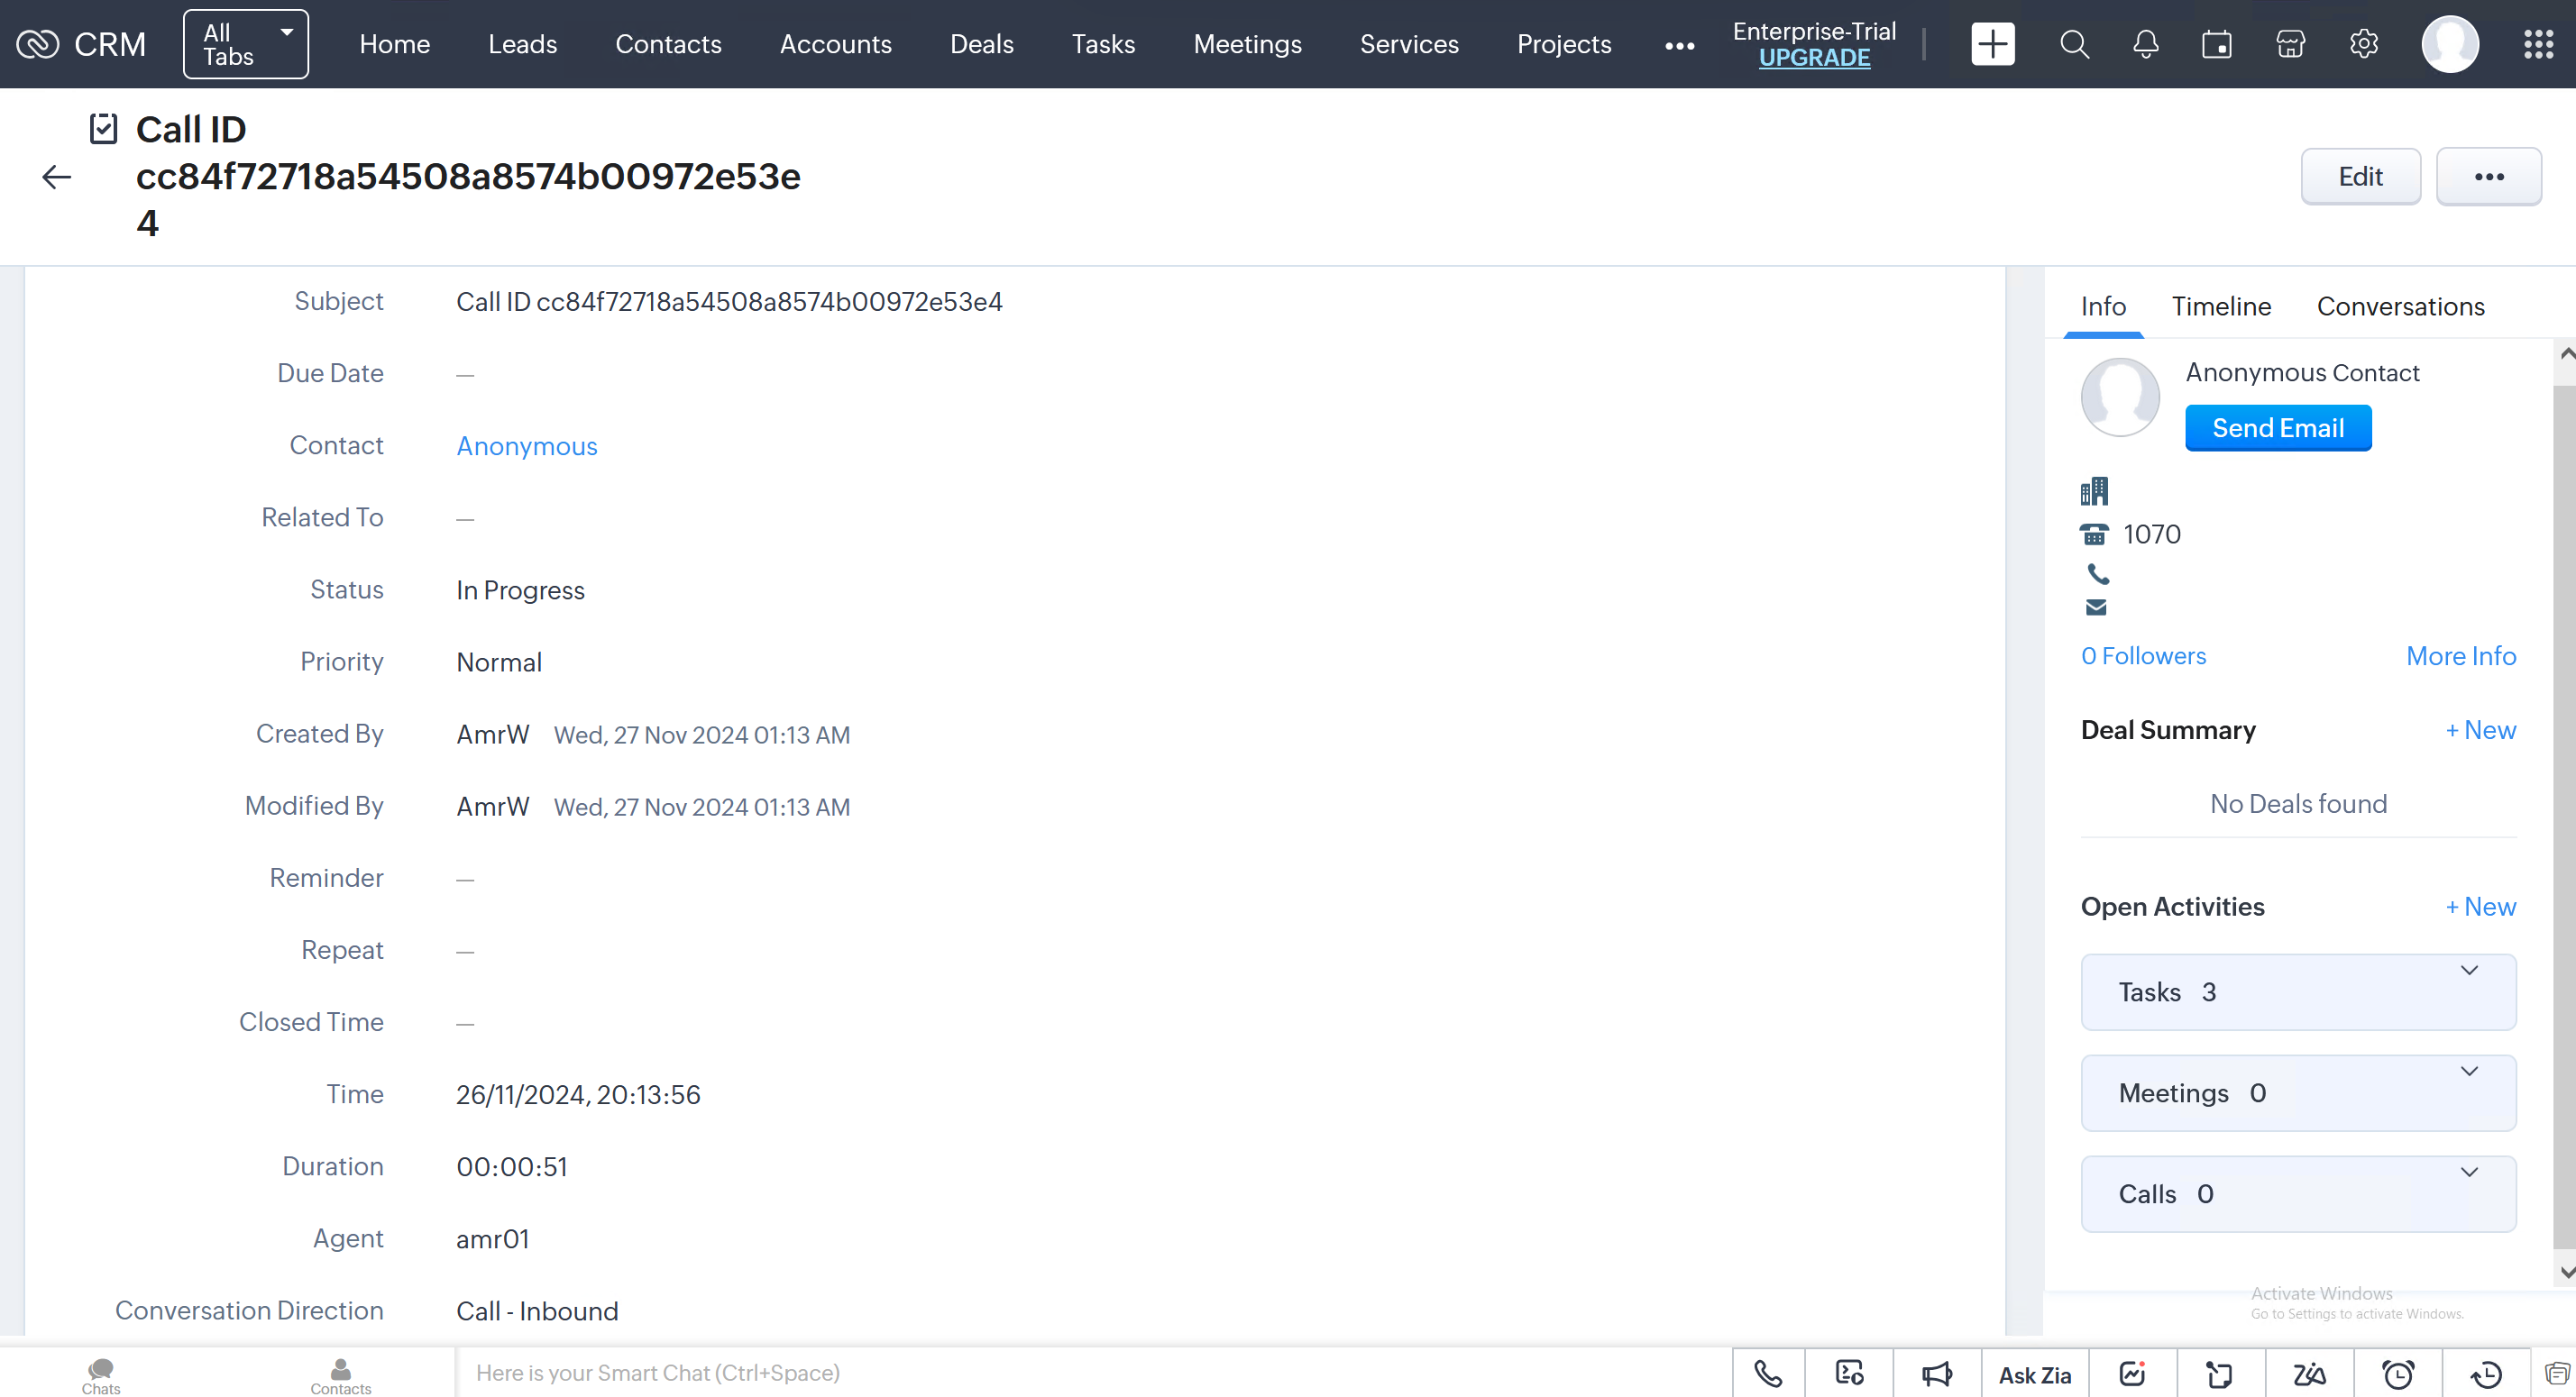Create a new record with the plus icon
The width and height of the screenshot is (2576, 1397).
[x=1992, y=44]
